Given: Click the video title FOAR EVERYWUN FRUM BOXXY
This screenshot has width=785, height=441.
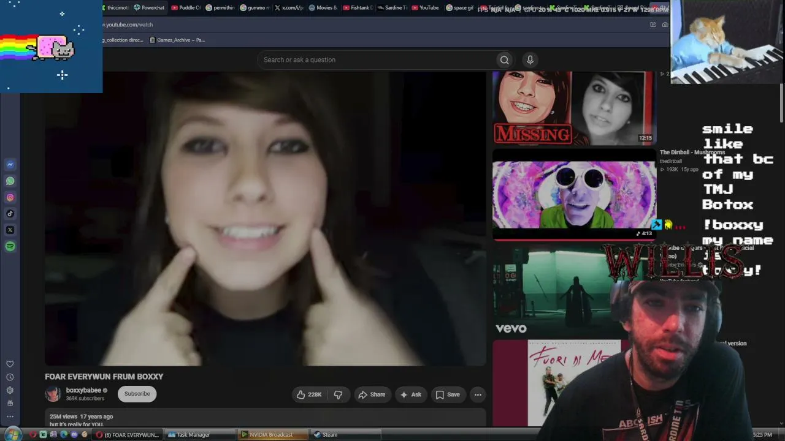Looking at the screenshot, I should [x=104, y=377].
